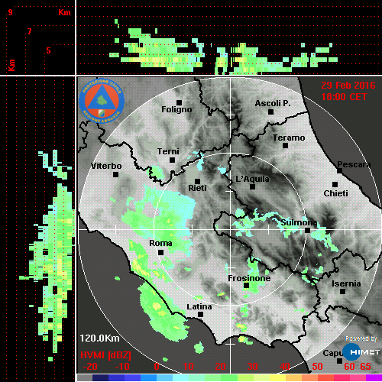The image size is (382, 382).
Task: Click the 65 value on dBZ scale
Action: [365, 367]
